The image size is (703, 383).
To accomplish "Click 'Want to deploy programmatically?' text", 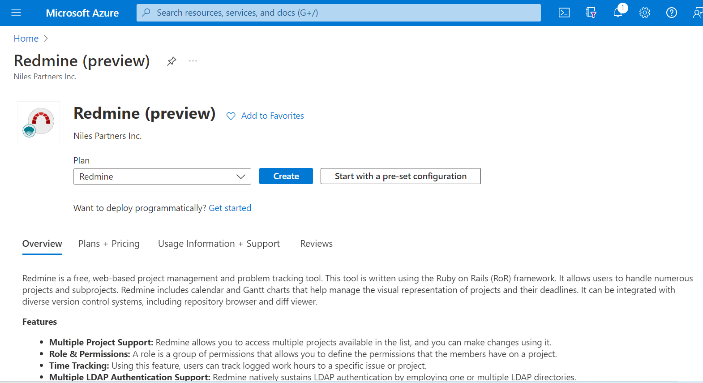I will click(140, 208).
